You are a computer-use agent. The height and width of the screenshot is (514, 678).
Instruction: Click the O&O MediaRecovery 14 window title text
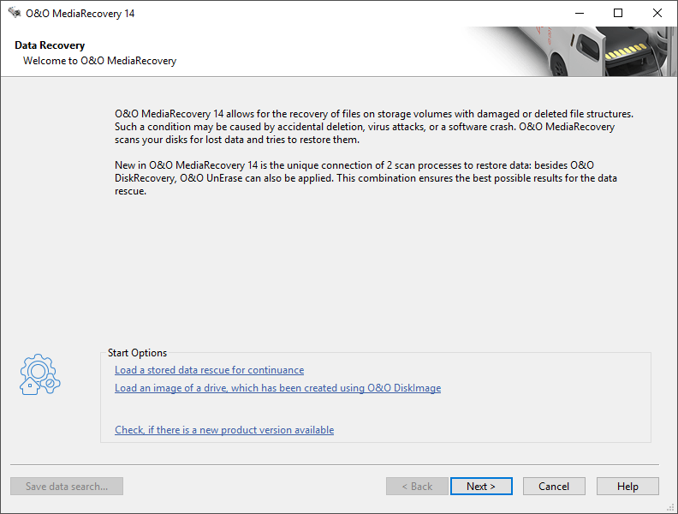[x=80, y=14]
